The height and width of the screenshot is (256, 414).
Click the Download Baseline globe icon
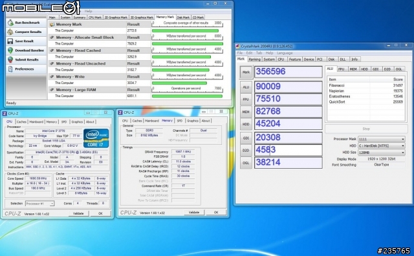pos(10,50)
